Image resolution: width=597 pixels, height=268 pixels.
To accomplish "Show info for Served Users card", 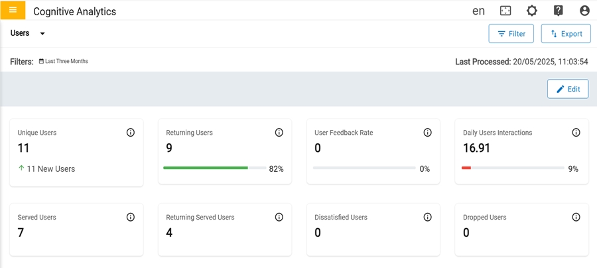I will tap(131, 217).
